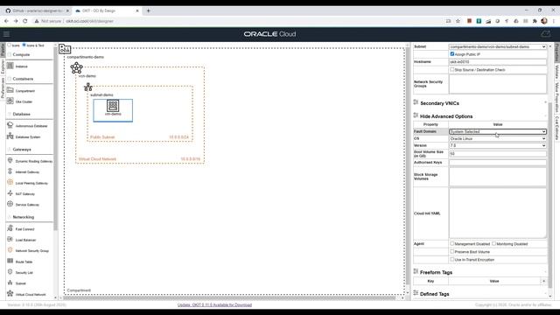Viewport: 560px width, 315px height.
Task: Switch to the GitHub browser tab
Action: click(x=37, y=10)
